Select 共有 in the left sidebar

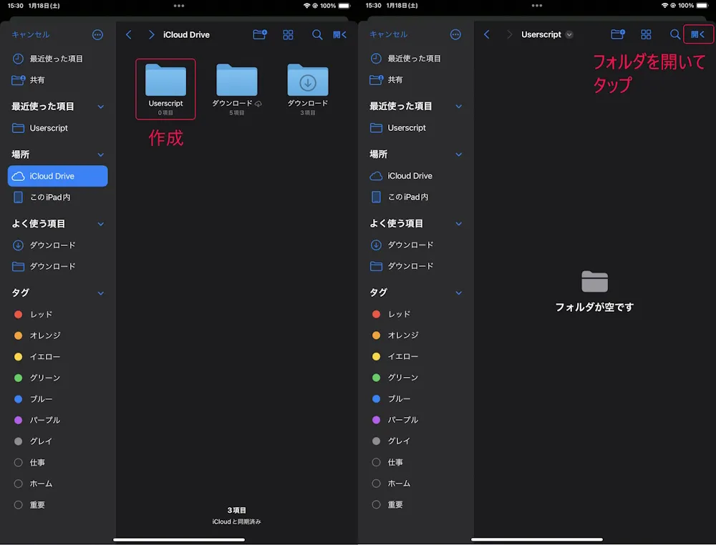(x=57, y=80)
